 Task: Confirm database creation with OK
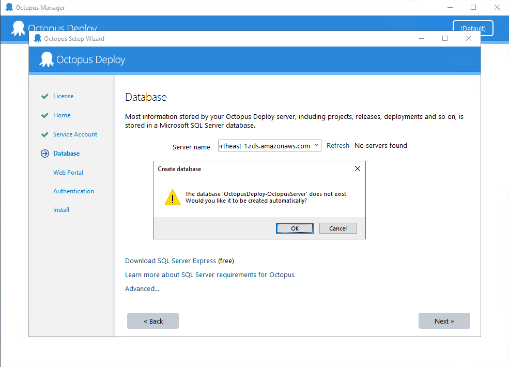coord(295,228)
